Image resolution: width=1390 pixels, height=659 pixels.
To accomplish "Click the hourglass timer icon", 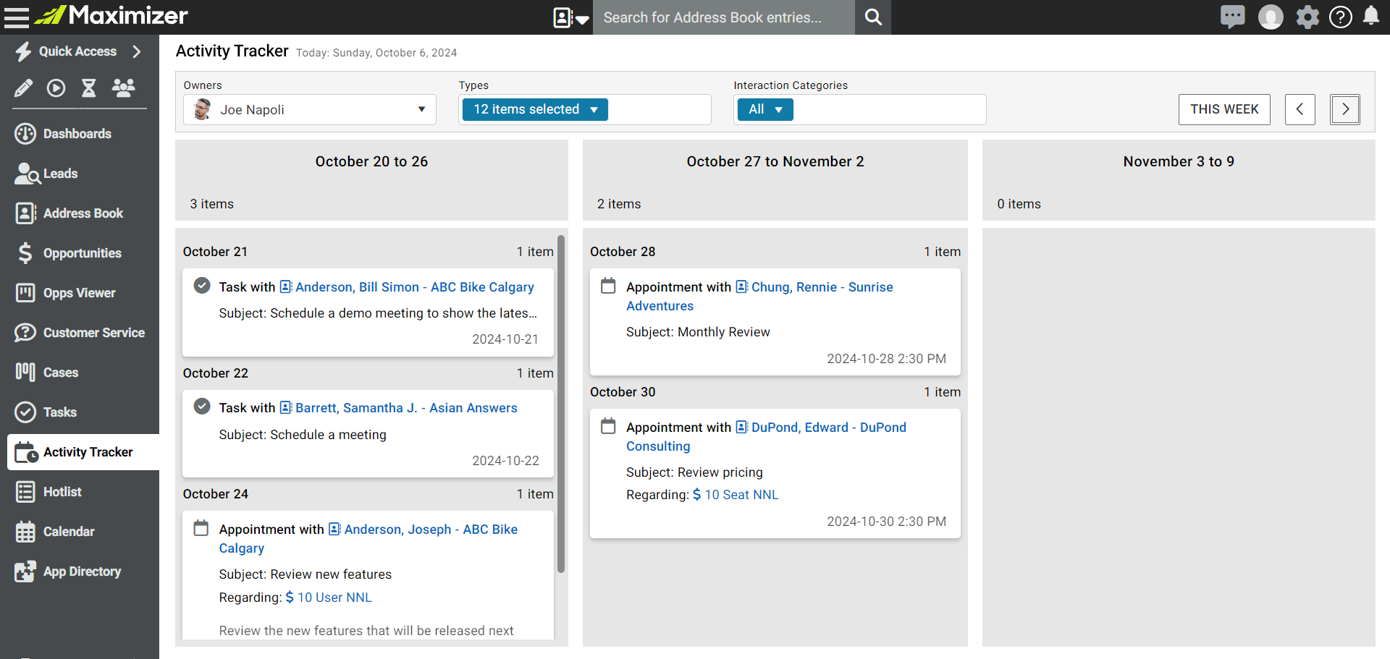I will (x=88, y=88).
